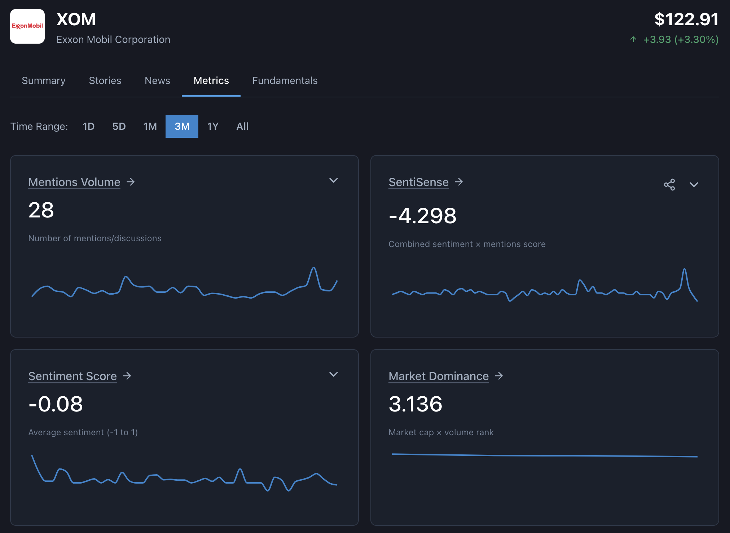Click the ExxonMobil logo icon
The image size is (730, 533).
(27, 26)
